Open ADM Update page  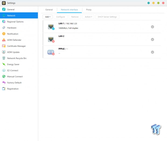point(19,52)
